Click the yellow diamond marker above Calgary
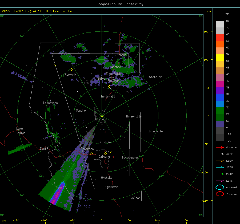 coord(105,153)
